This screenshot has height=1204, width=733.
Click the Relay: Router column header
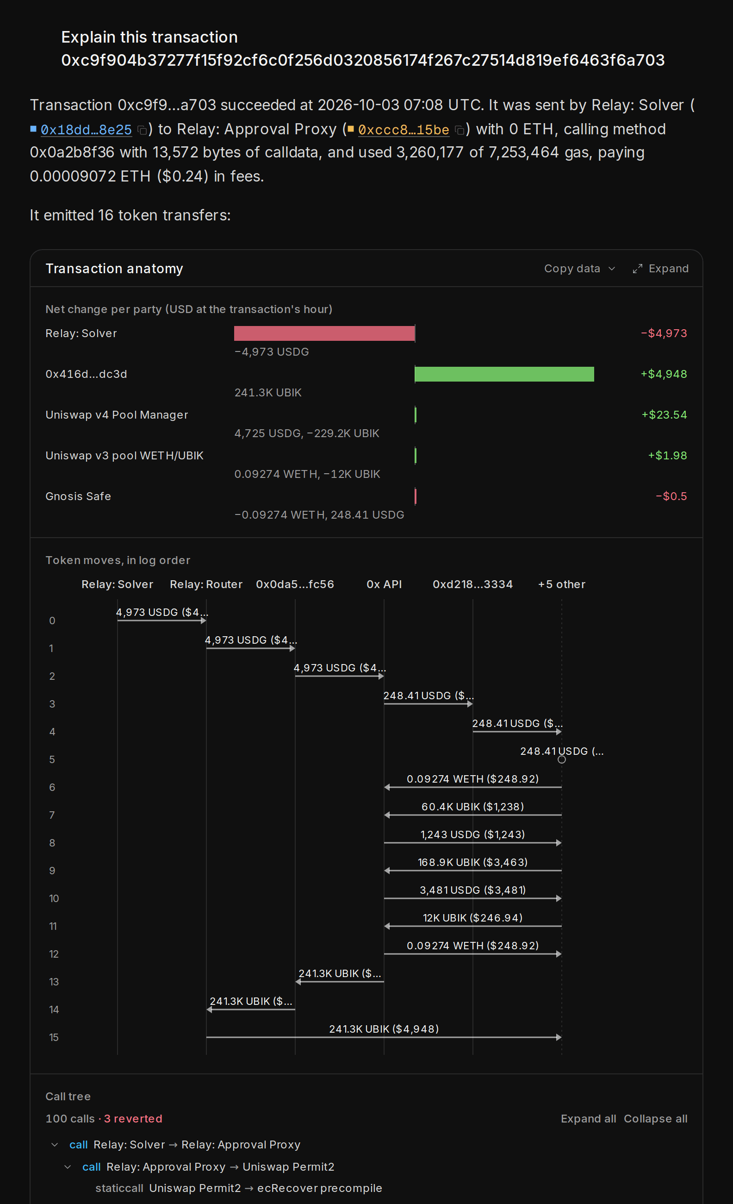pos(206,584)
